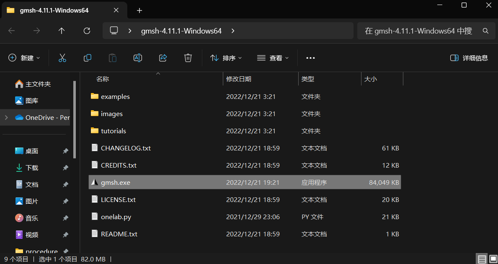Open the tutorials folder

pyautogui.click(x=113, y=131)
